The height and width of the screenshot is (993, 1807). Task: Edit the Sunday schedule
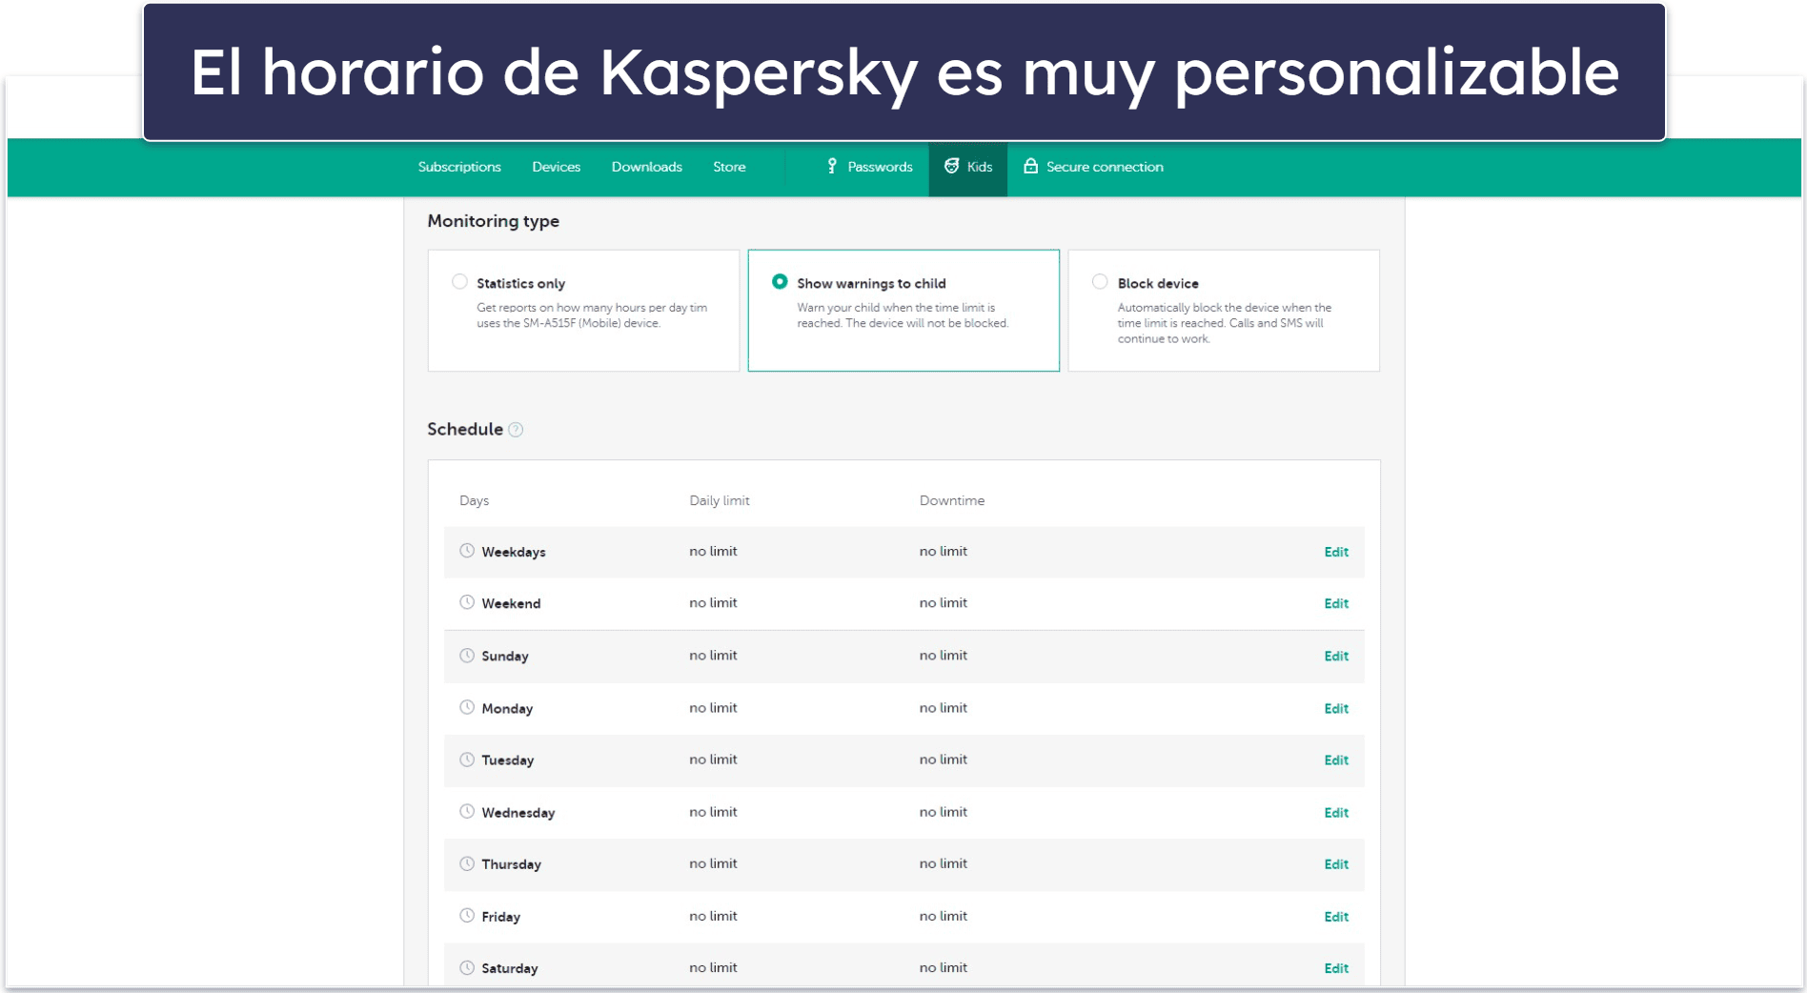(1336, 656)
